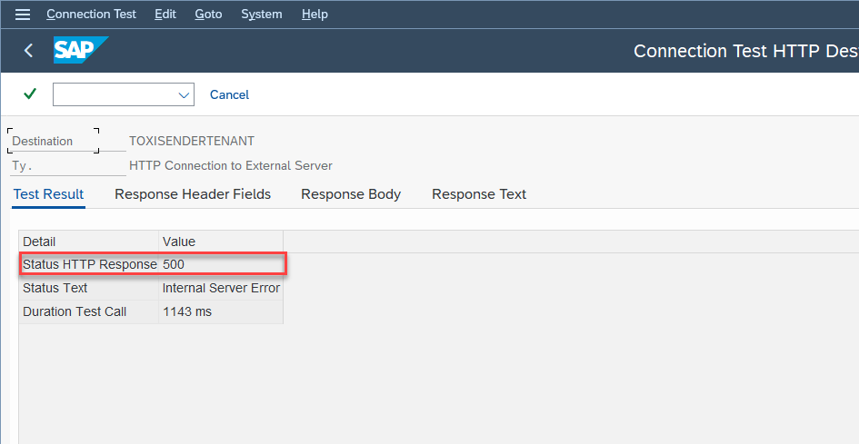Open the System menu
This screenshot has height=444, width=859.
tap(262, 15)
